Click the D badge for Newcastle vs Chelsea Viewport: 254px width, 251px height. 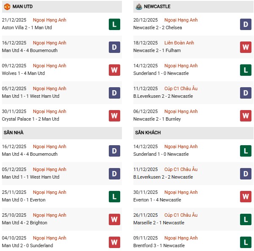click(x=246, y=24)
